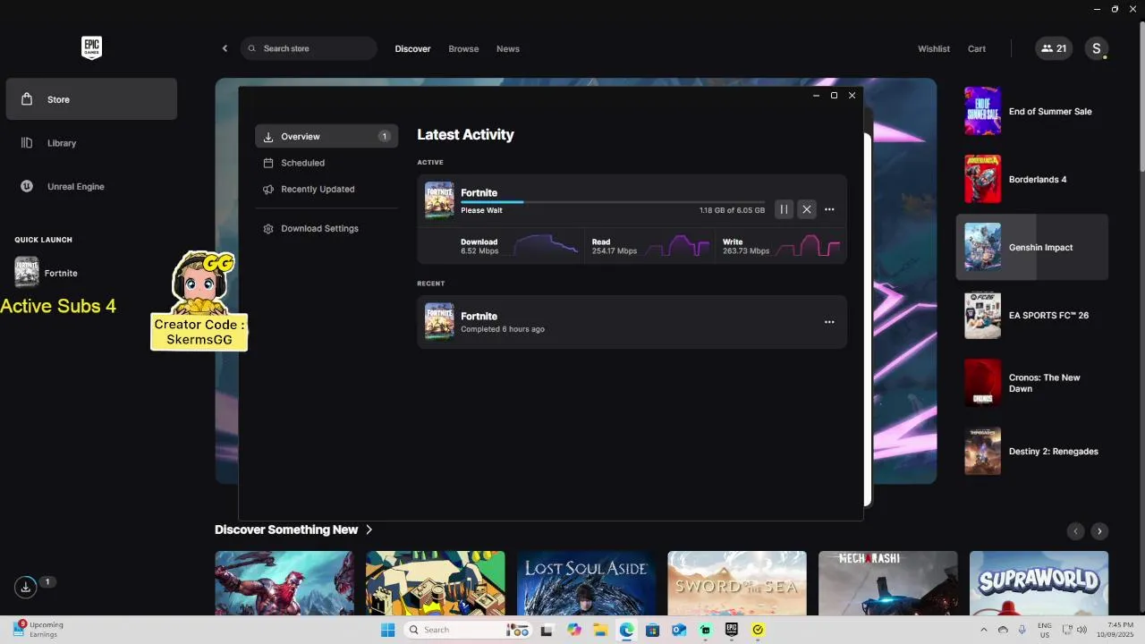Open Destiny 2: Renegades entry
The width and height of the screenshot is (1145, 644).
click(1032, 451)
